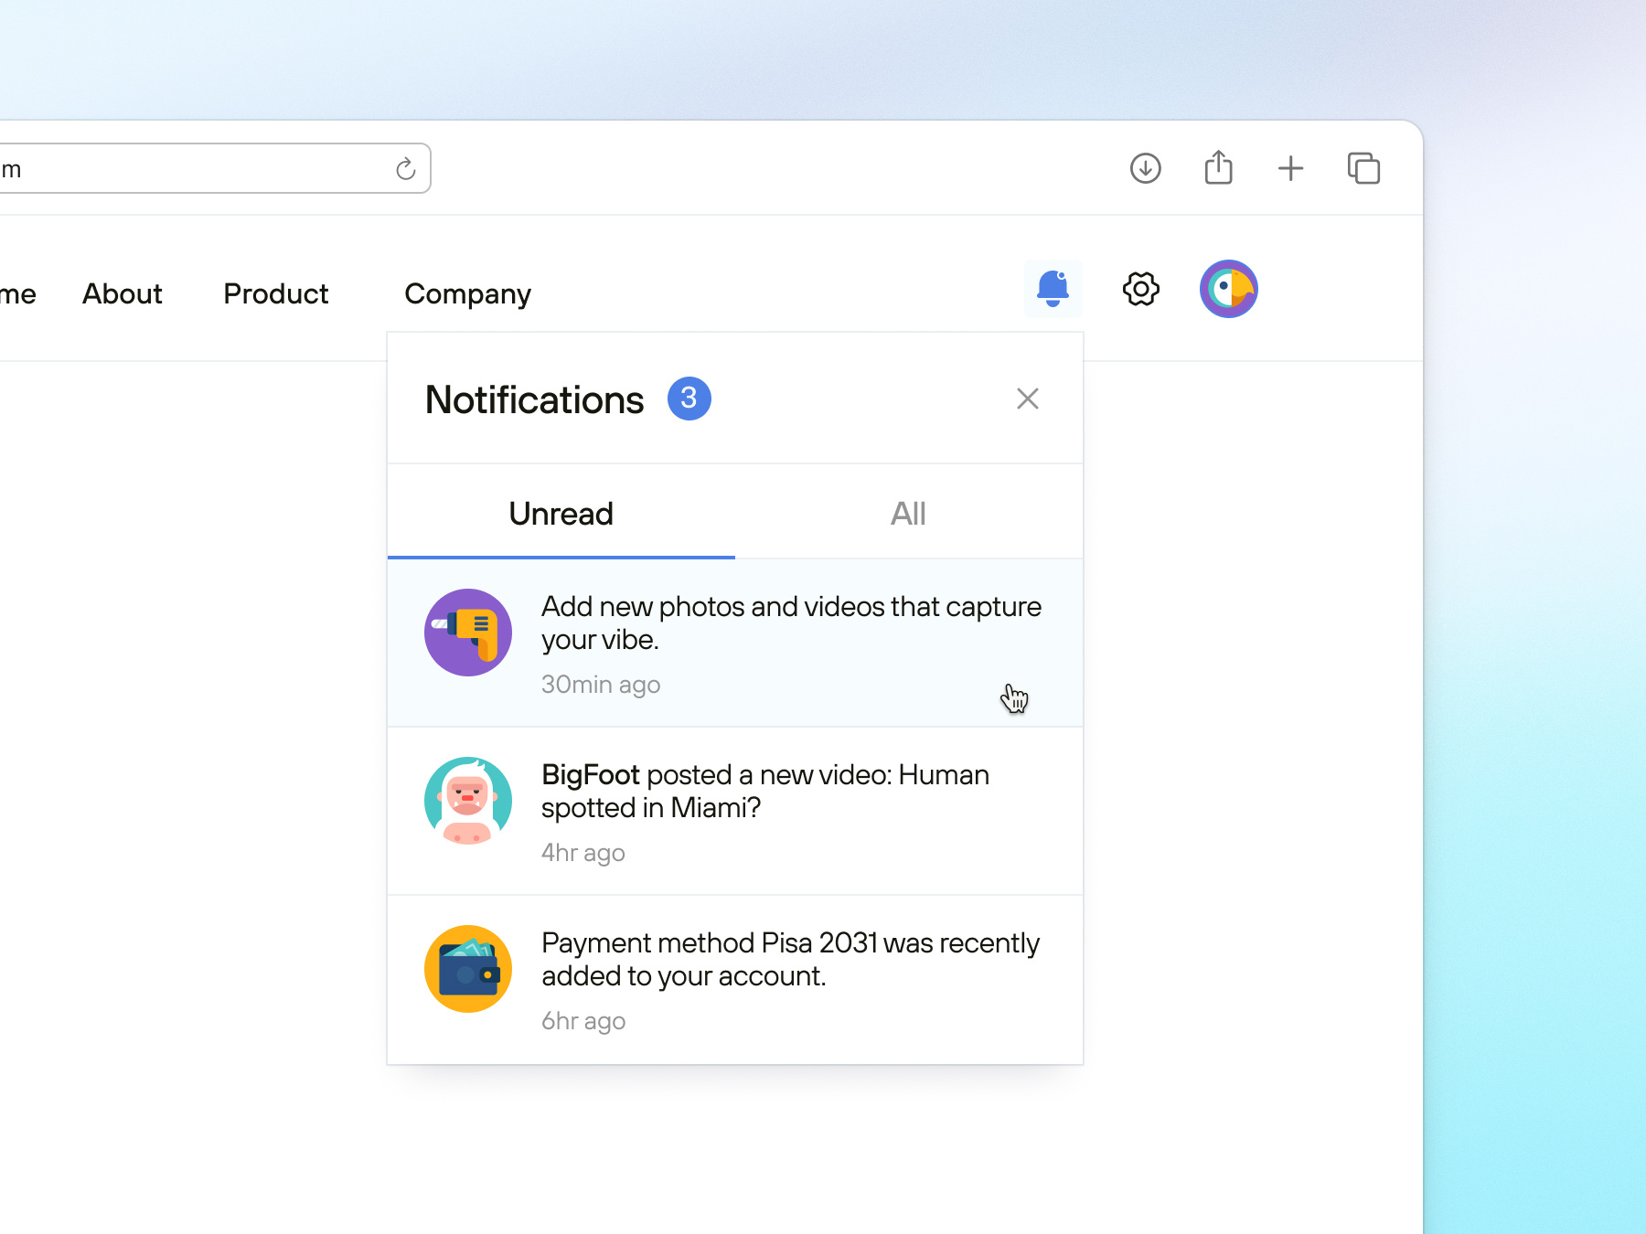This screenshot has width=1646, height=1234.
Task: Switch to the All notifications tab
Action: 908,513
